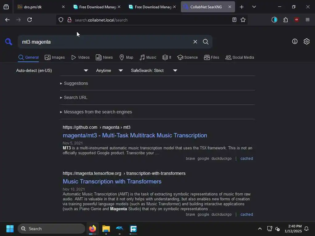Click the Windows taskbar Search box
Viewport: 315px width, 236px height.
[51, 229]
